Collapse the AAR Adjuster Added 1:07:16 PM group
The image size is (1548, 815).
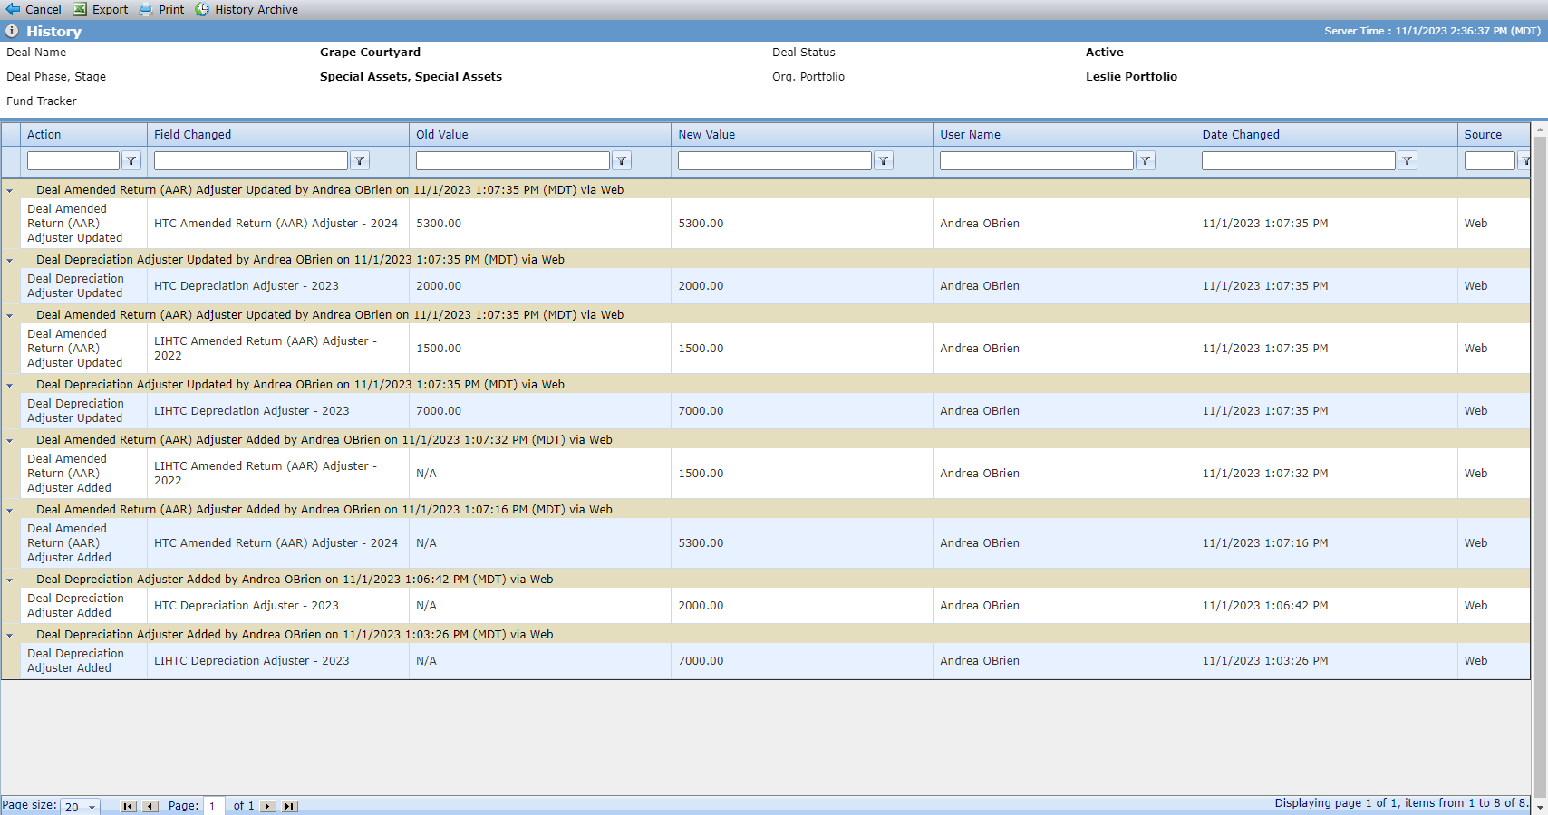[x=10, y=510]
